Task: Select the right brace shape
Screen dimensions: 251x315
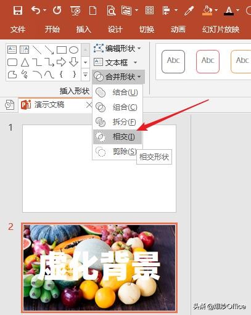Action: 74,75
